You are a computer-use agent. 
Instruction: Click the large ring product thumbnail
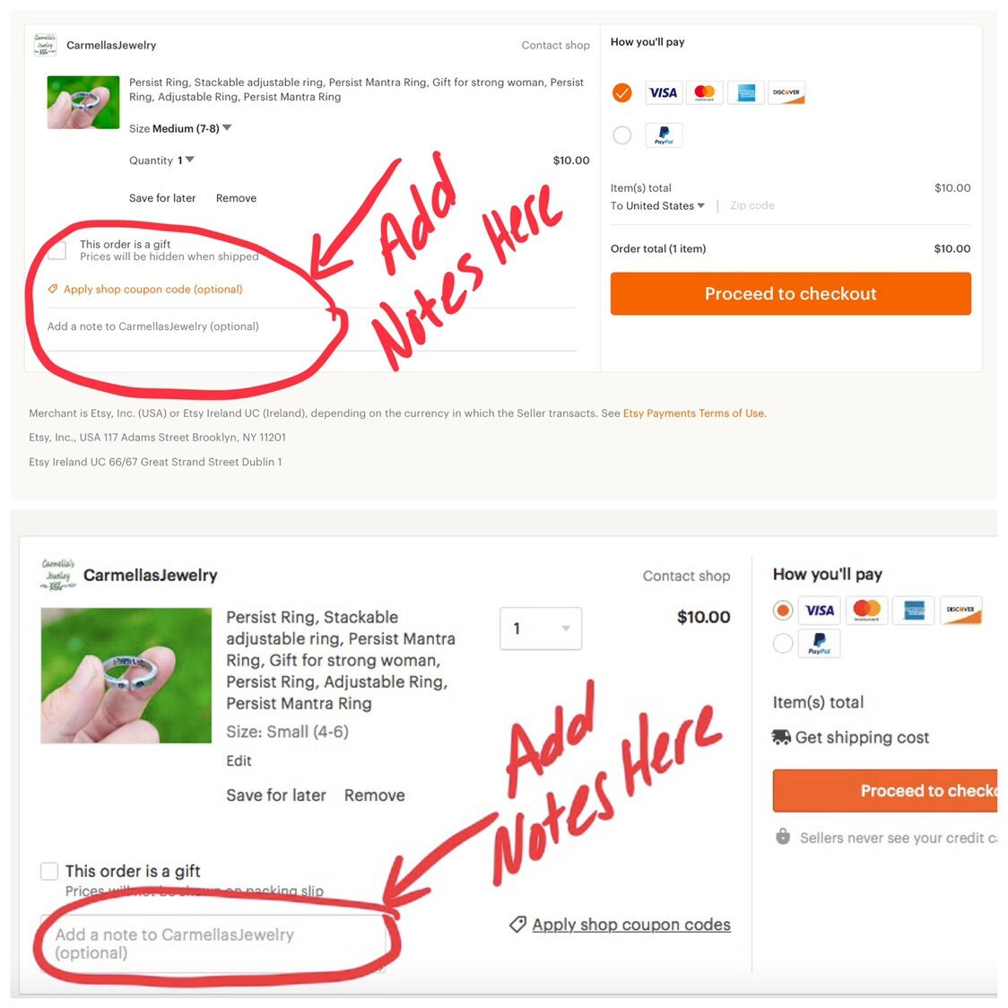click(x=126, y=675)
